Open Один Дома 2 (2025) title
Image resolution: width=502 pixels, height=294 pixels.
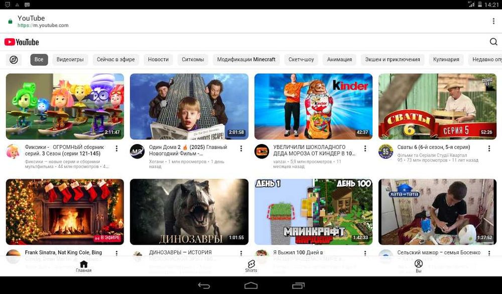pos(188,151)
